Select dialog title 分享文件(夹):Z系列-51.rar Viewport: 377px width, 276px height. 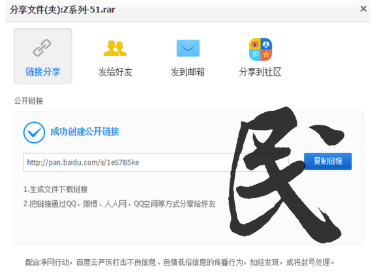coord(63,10)
